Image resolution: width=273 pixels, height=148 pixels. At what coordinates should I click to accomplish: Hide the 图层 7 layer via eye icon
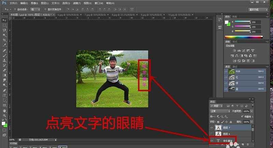click(212, 127)
